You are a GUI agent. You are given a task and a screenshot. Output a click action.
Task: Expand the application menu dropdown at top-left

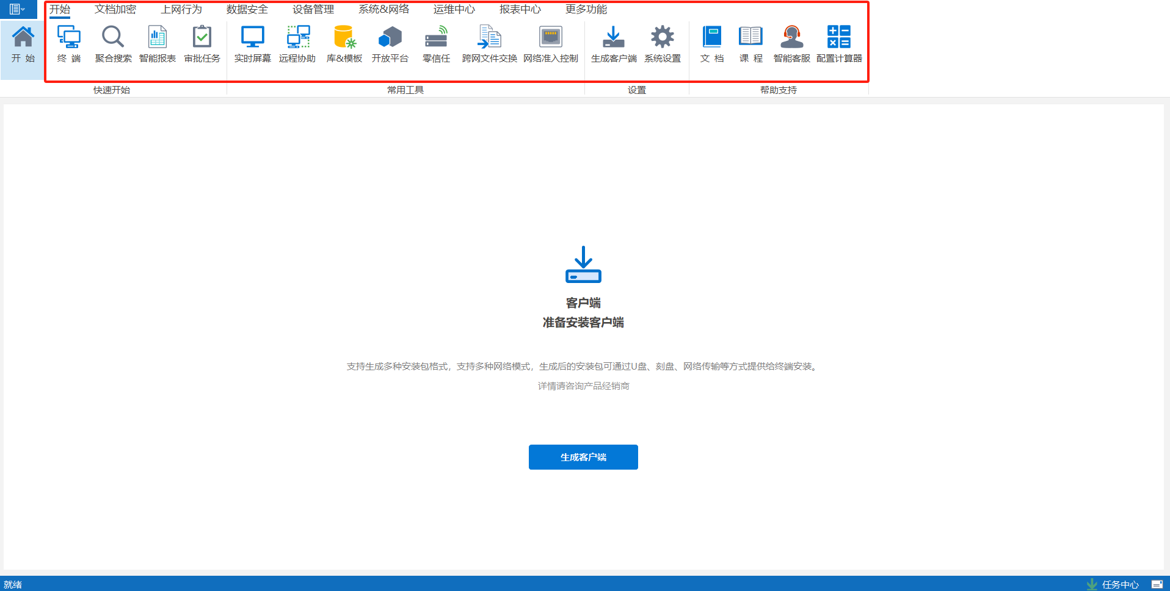point(18,9)
